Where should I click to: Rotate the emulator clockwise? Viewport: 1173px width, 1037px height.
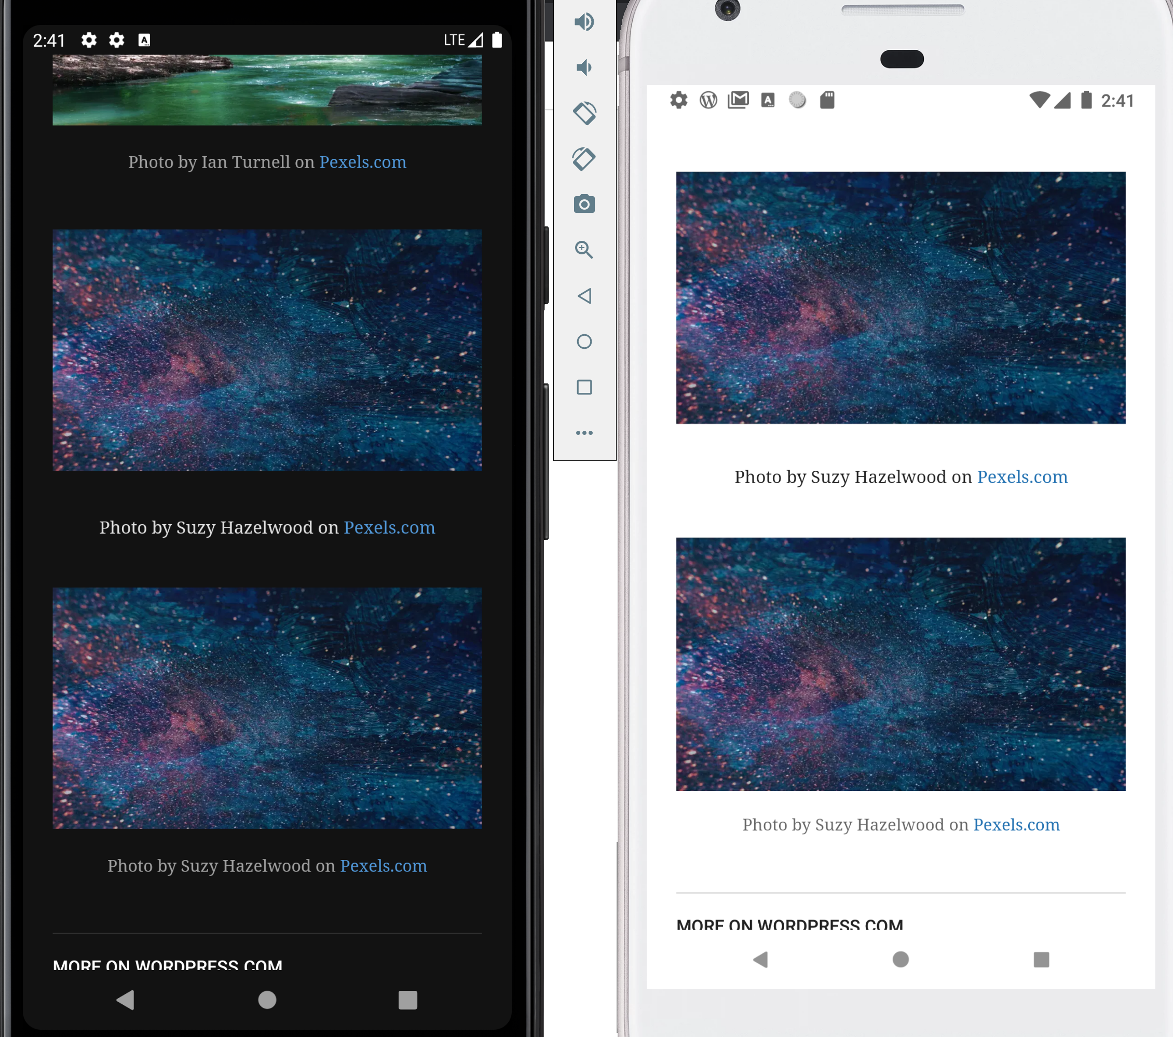pos(584,158)
